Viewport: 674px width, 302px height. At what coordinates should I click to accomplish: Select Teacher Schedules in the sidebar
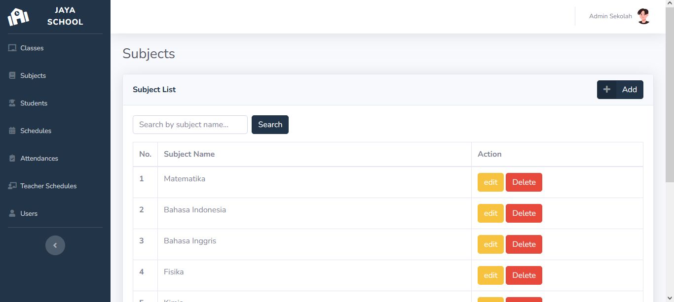55,186
